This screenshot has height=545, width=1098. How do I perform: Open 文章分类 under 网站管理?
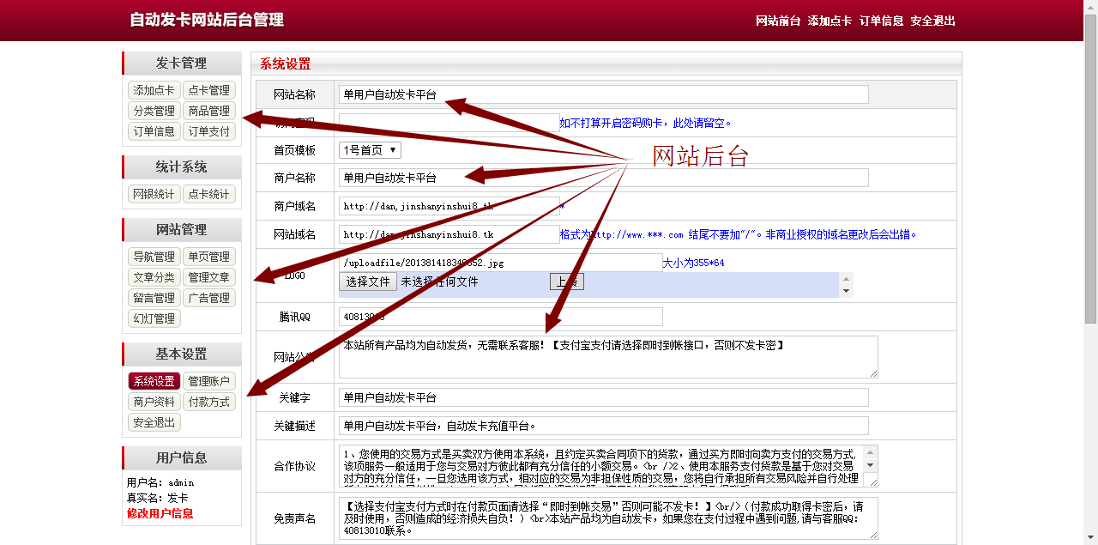(x=154, y=277)
